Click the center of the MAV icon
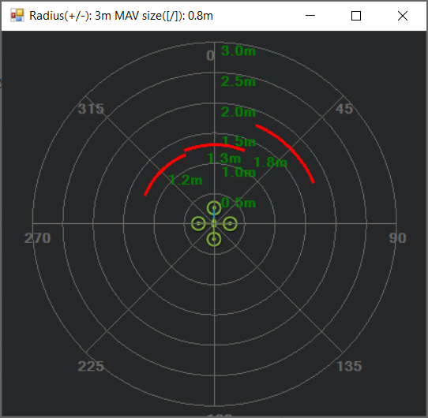 (214, 223)
